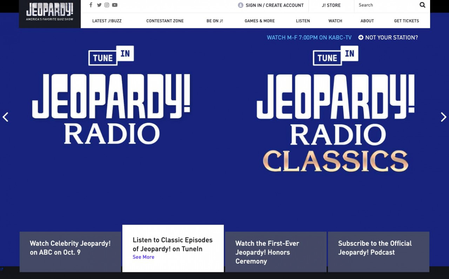
Task: Open the Jeopardy! Twitter icon
Action: pos(99,5)
